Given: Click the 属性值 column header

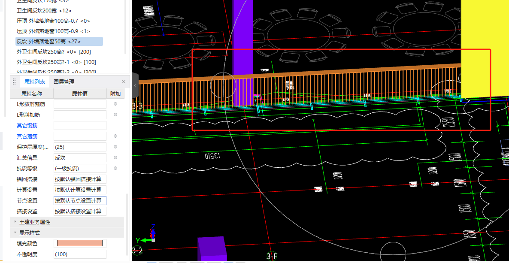Looking at the screenshot, I should coord(80,94).
